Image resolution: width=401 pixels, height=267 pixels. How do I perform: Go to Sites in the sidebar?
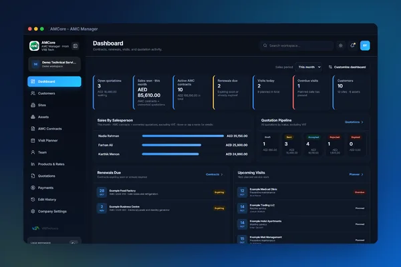tap(54, 105)
